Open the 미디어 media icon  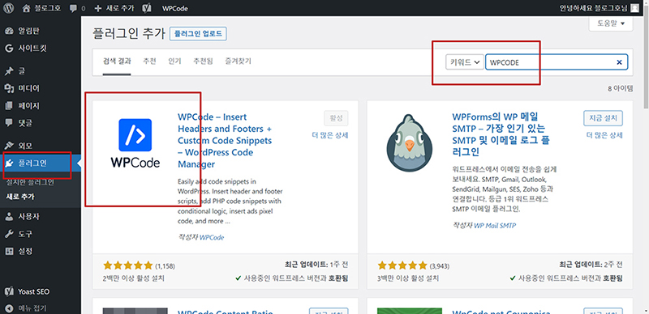9,88
